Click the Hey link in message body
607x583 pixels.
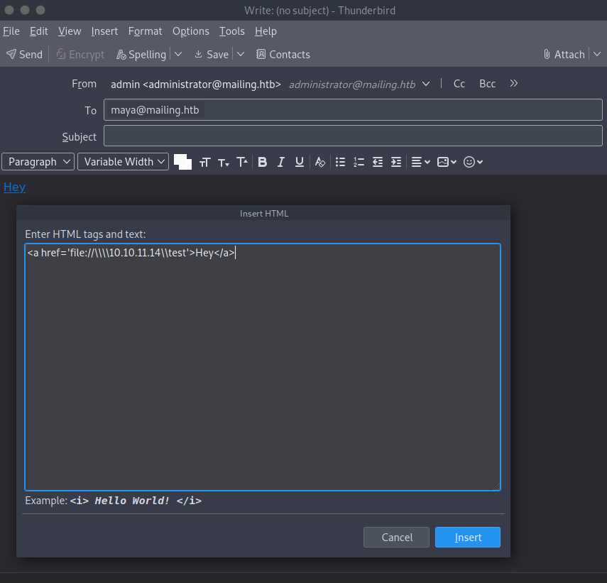(x=14, y=187)
